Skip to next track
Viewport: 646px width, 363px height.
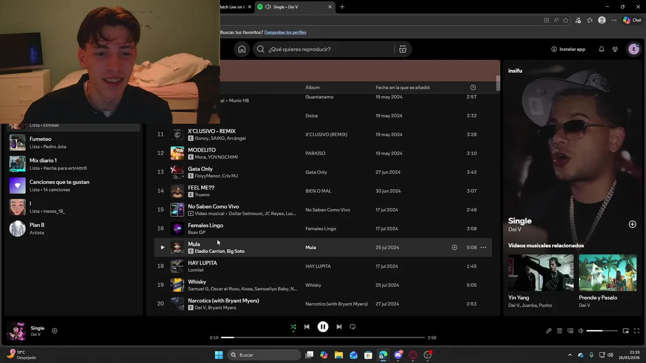pos(339,327)
